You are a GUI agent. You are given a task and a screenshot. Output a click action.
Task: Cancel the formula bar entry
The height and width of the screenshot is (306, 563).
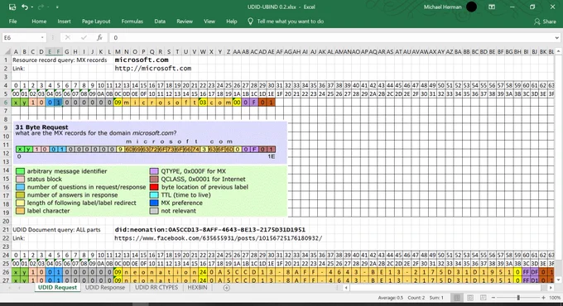[68, 38]
